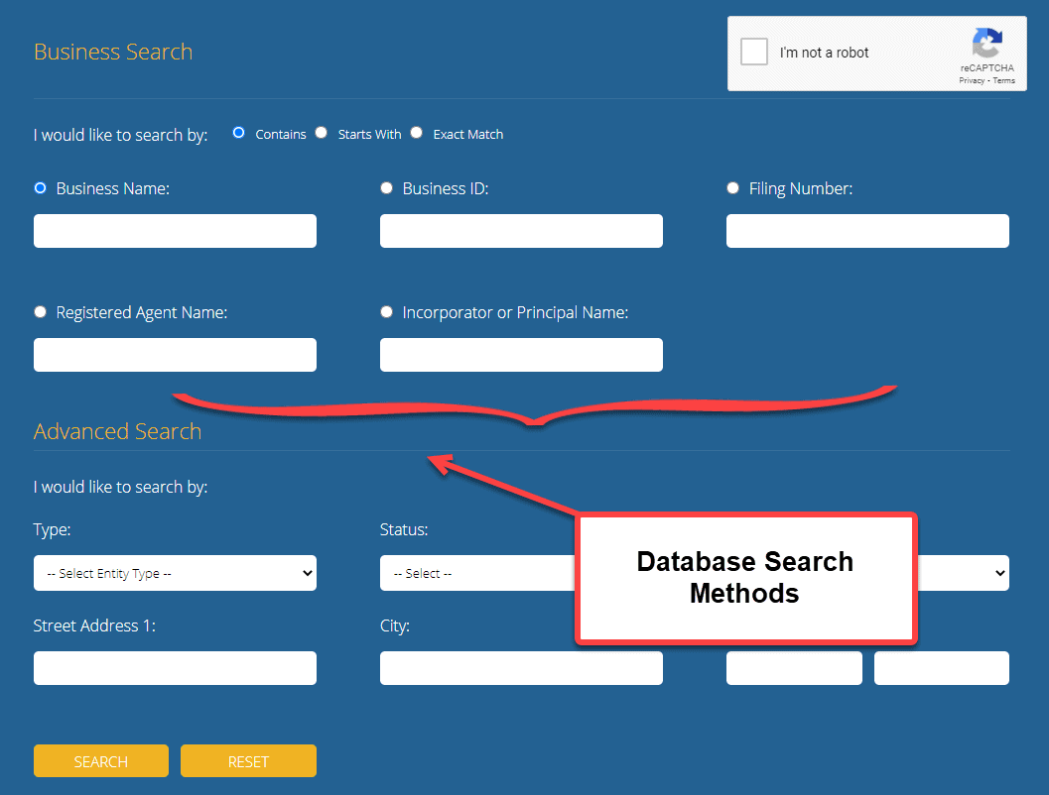Check the I'm not a robot checkbox
Screen dimensions: 1049x795
coord(754,52)
